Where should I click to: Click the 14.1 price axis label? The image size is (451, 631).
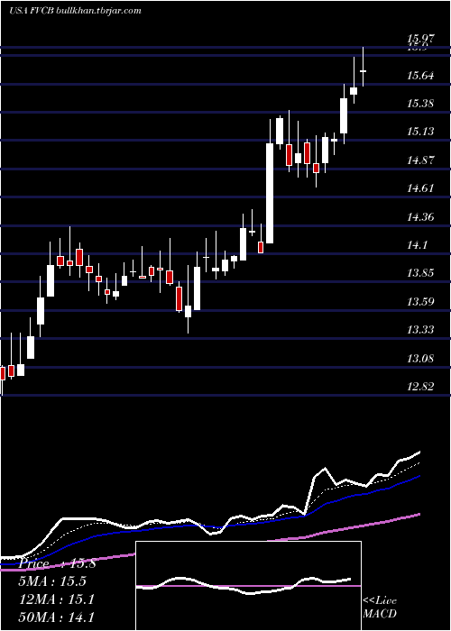[x=418, y=245]
